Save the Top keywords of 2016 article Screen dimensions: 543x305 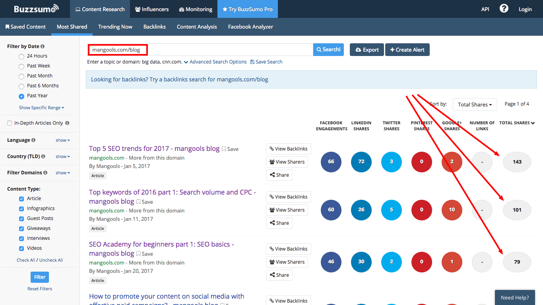pos(145,202)
